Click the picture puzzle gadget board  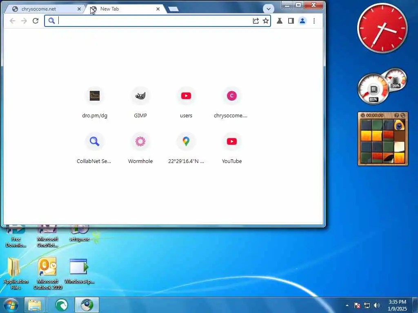click(382, 141)
